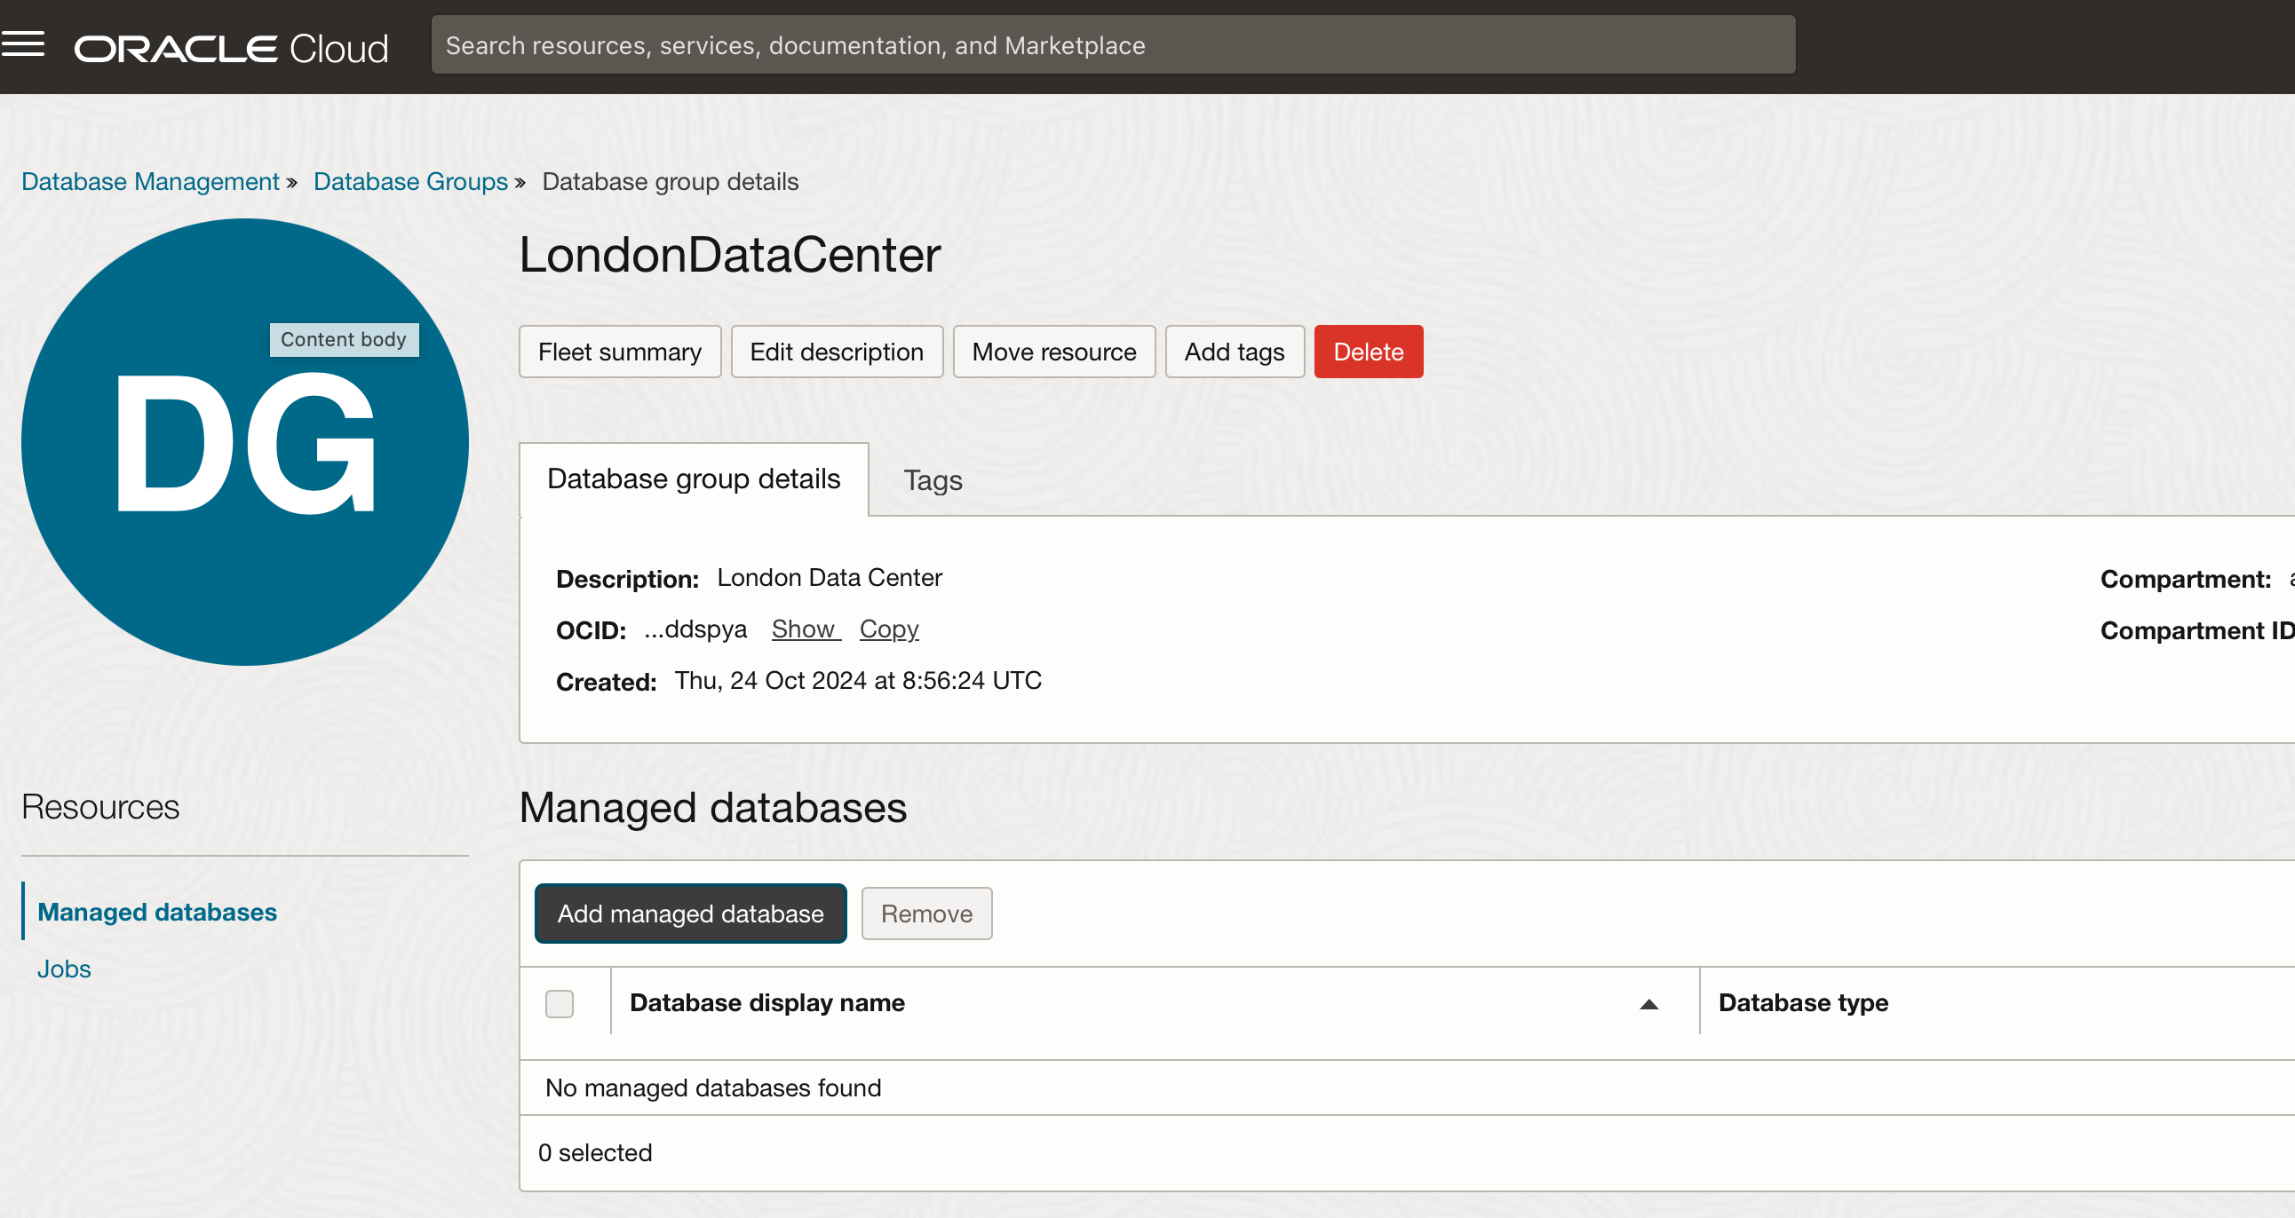The width and height of the screenshot is (2295, 1218).
Task: Click the Oracle Cloud logo
Action: coord(231,48)
